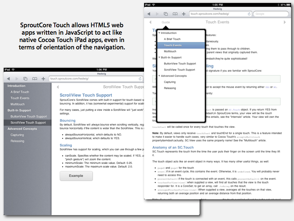Tap Wi-Fi indicator in portrait iPad status bar
This screenshot has width=294, height=221.
click(x=154, y=5)
